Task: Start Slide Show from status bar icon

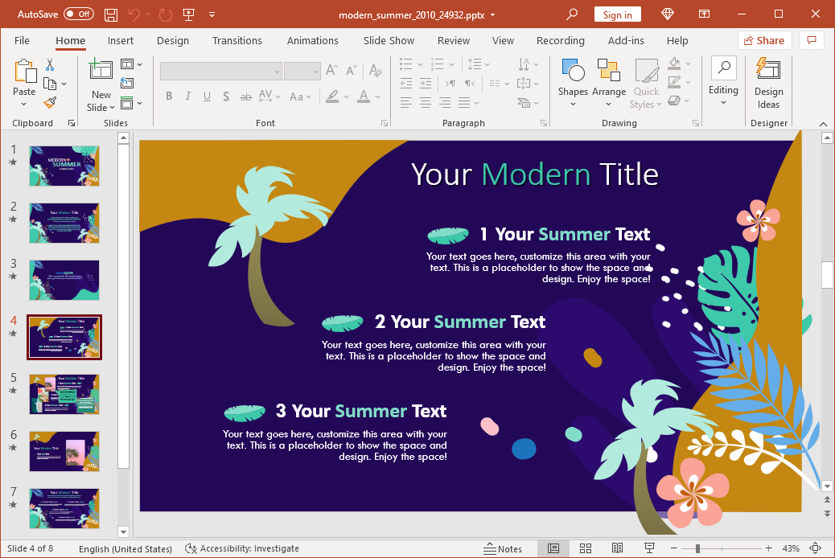Action: pyautogui.click(x=649, y=548)
